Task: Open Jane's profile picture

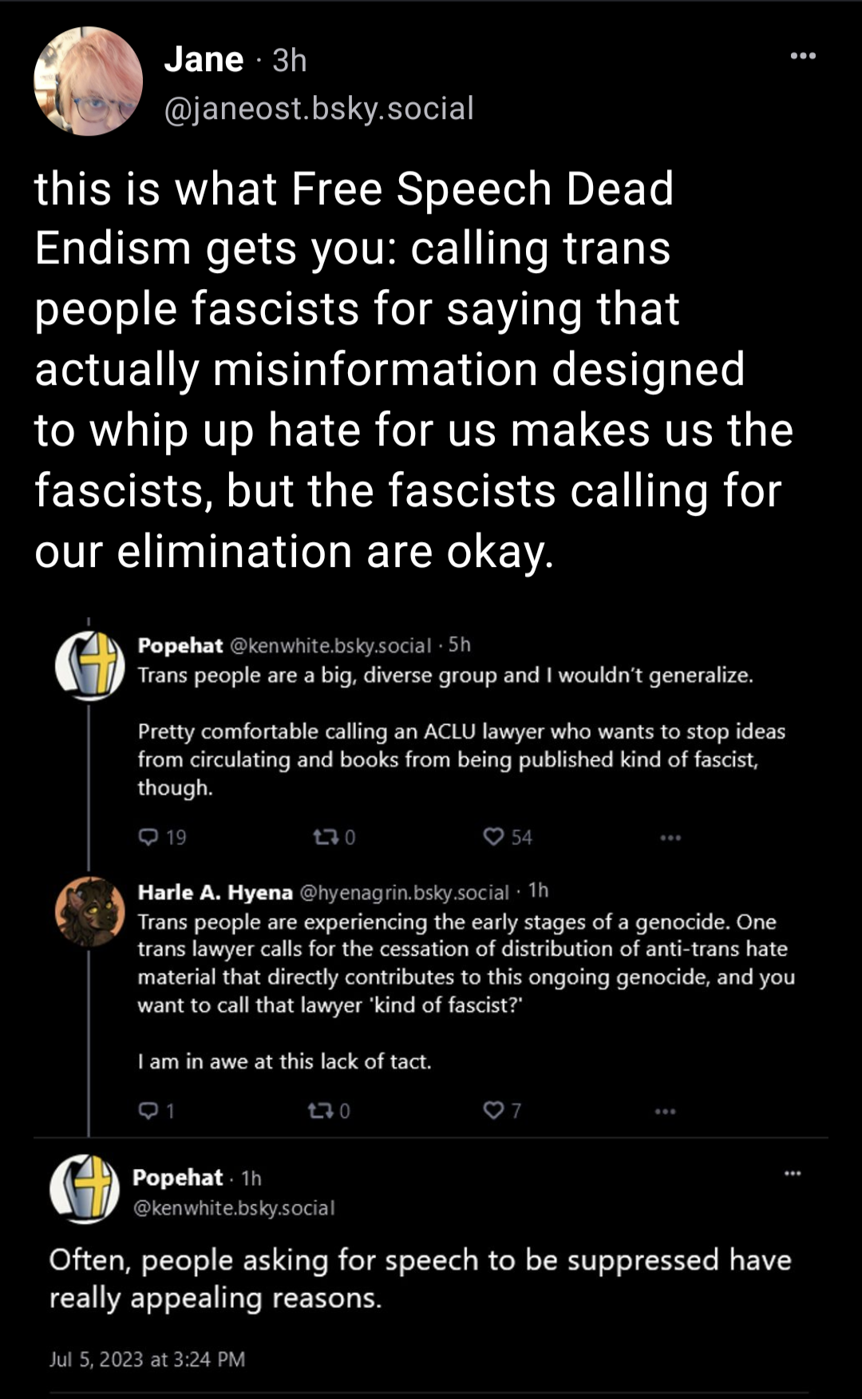Action: [89, 81]
